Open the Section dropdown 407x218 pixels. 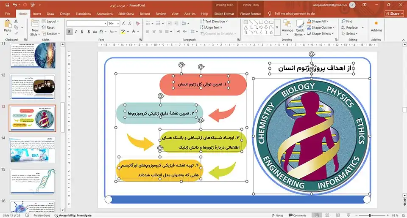click(51, 34)
